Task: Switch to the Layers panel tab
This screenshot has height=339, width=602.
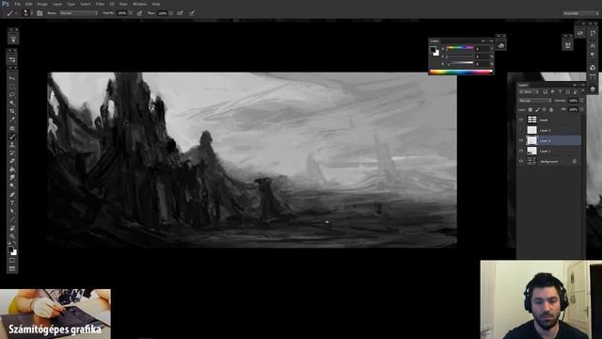Action: click(x=523, y=85)
